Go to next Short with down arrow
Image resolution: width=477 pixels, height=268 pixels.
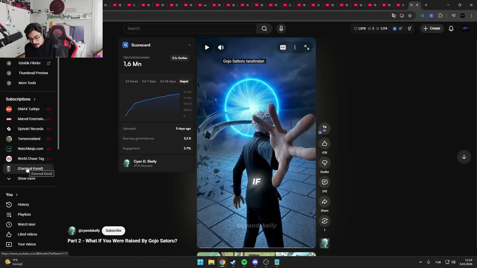(464, 157)
